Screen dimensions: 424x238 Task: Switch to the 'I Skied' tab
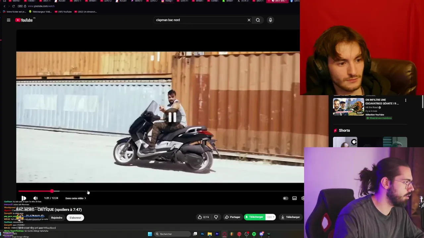click(30, 1)
